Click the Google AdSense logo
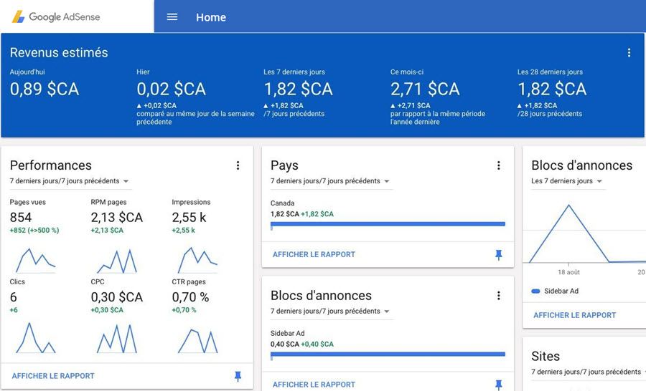646x391 pixels. [x=56, y=17]
